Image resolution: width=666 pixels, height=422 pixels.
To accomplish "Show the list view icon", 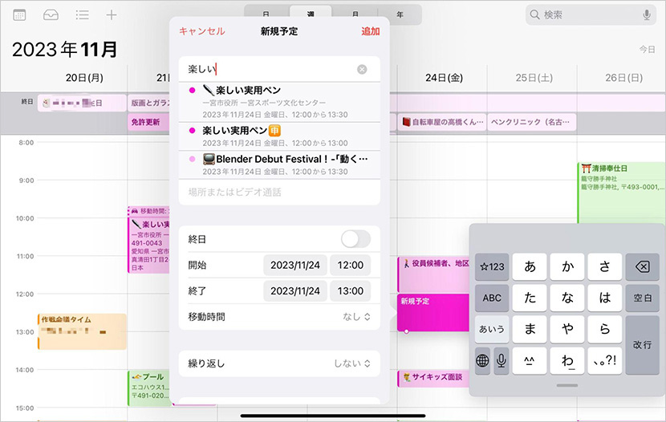I will click(82, 15).
